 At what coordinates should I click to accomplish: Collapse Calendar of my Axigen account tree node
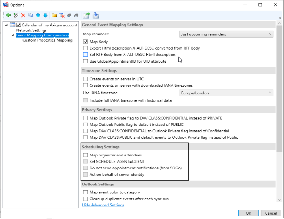point(6,25)
